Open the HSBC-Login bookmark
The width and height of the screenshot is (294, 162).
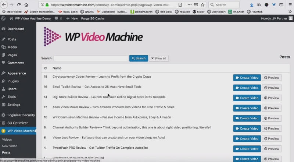click(68, 12)
